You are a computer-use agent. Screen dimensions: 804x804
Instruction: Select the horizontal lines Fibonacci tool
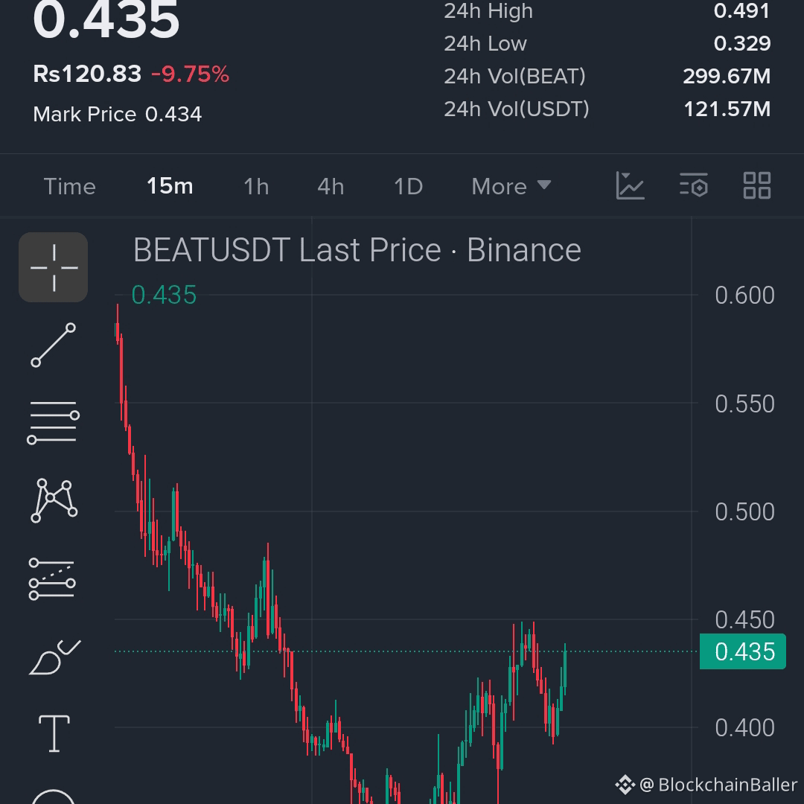click(x=54, y=423)
